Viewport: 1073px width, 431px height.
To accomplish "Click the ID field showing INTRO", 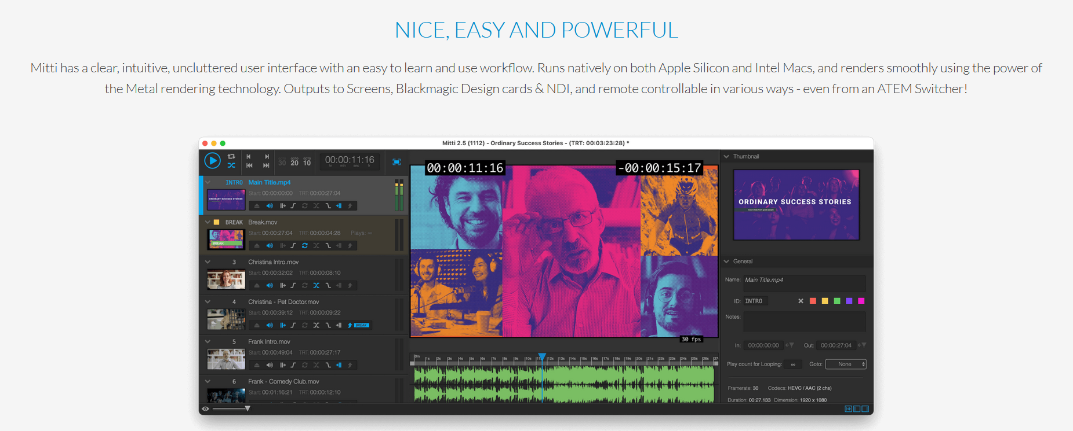I will [x=755, y=301].
